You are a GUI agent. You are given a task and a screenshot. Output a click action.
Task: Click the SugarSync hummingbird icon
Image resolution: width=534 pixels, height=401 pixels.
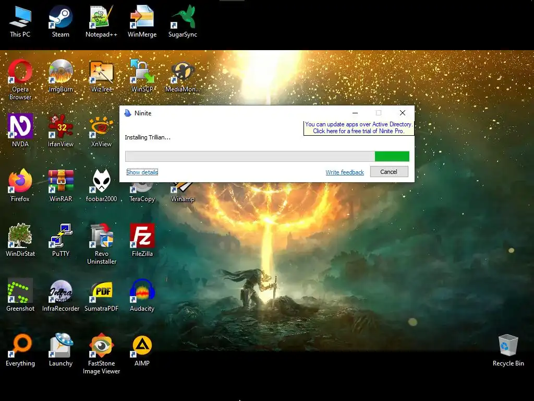point(183,17)
